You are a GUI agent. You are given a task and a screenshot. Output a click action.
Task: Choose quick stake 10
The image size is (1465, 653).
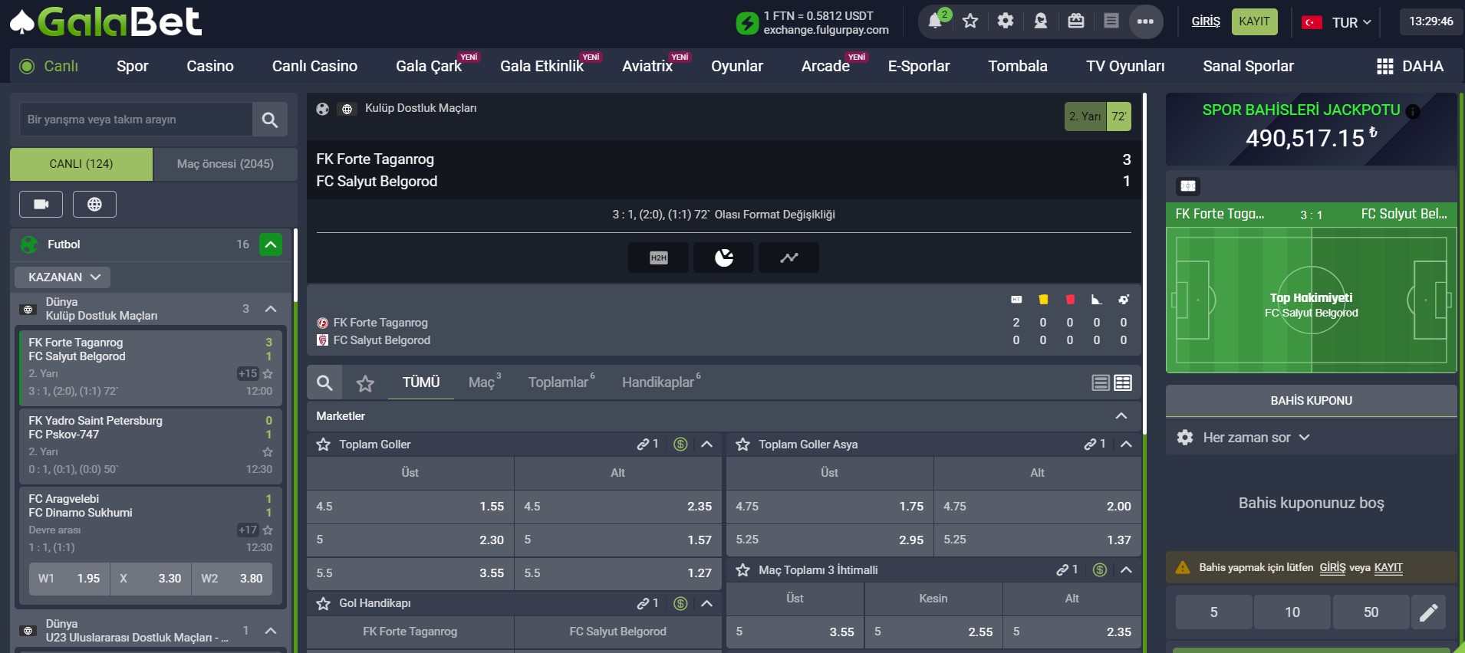[x=1292, y=612]
